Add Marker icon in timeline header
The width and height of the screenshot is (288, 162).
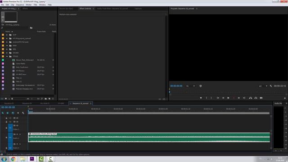point(18,113)
